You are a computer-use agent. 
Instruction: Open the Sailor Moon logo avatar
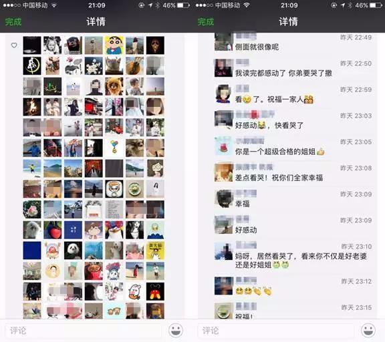pyautogui.click(x=32, y=65)
